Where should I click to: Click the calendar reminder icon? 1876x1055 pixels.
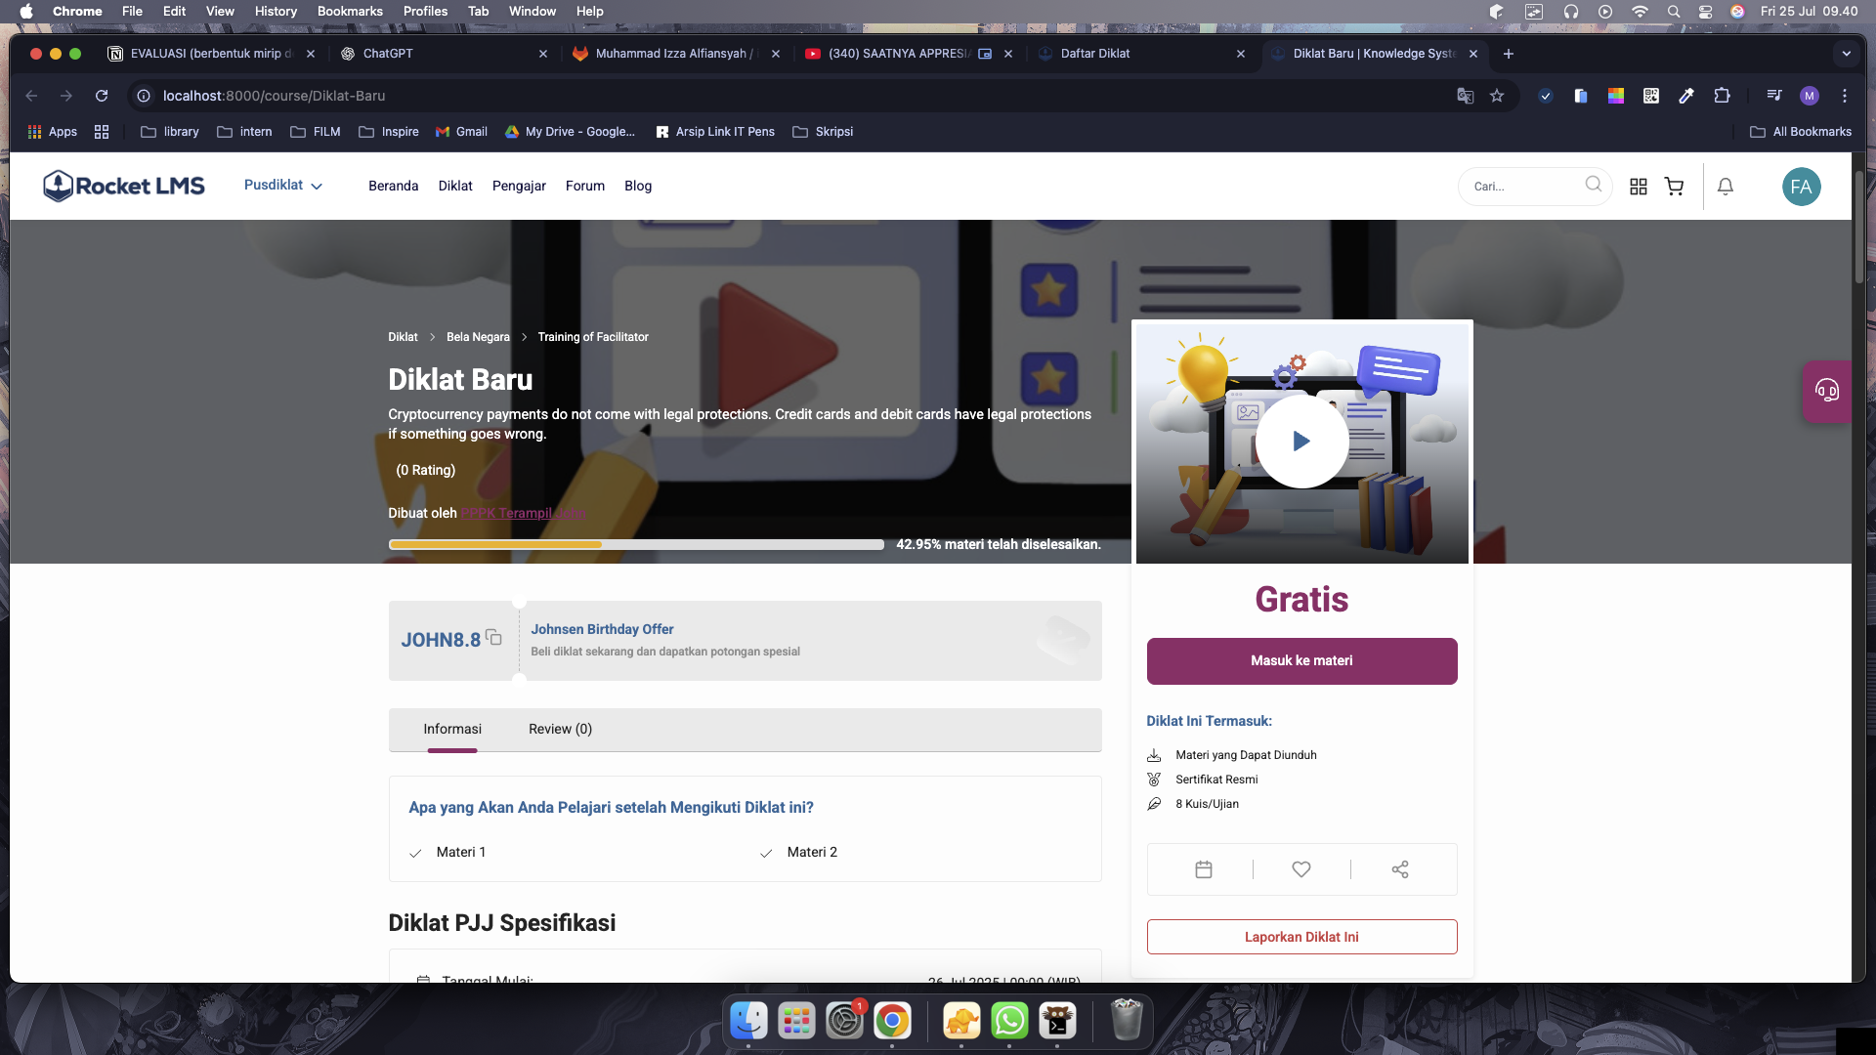pyautogui.click(x=1204, y=869)
